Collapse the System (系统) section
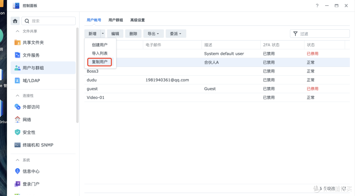 (17, 160)
